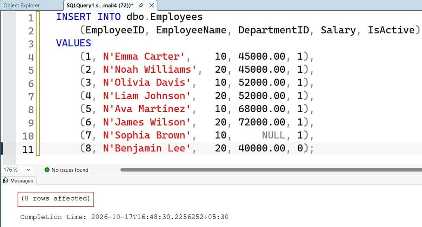Click line number 11 in the gutter
Image resolution: width=422 pixels, height=227 pixels.
[28, 149]
